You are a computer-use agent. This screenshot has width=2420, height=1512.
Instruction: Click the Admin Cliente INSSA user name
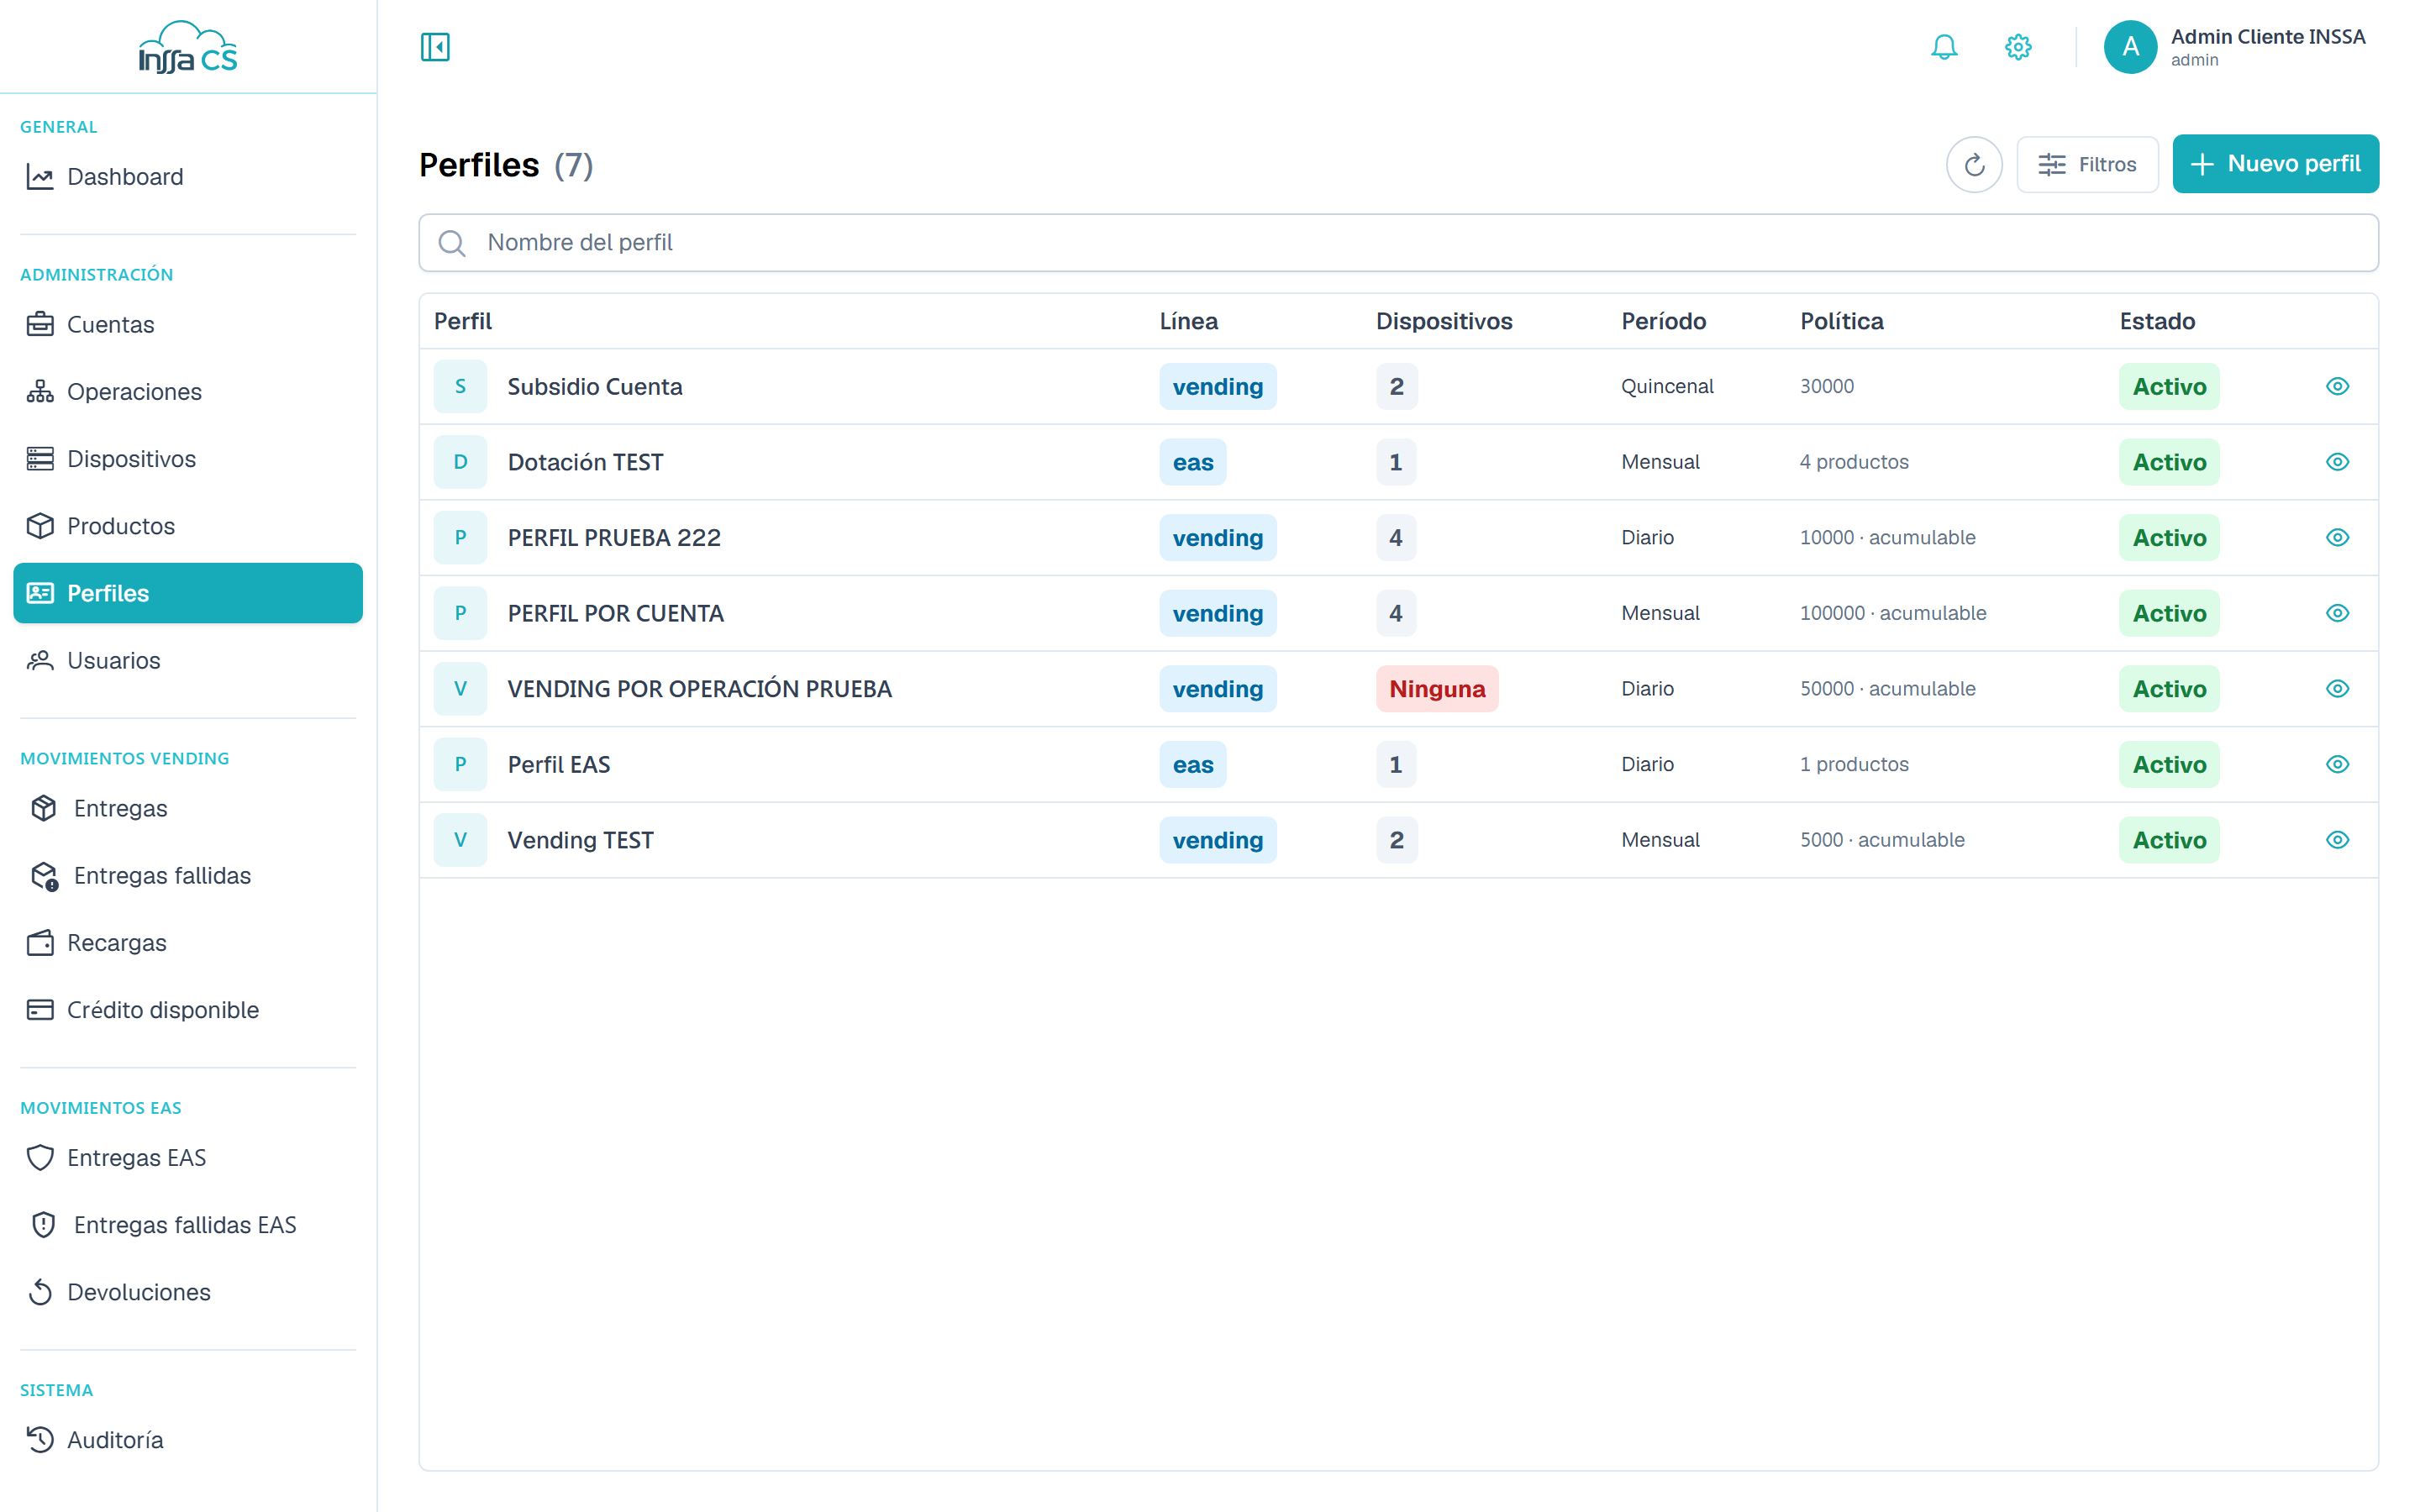click(x=2267, y=37)
